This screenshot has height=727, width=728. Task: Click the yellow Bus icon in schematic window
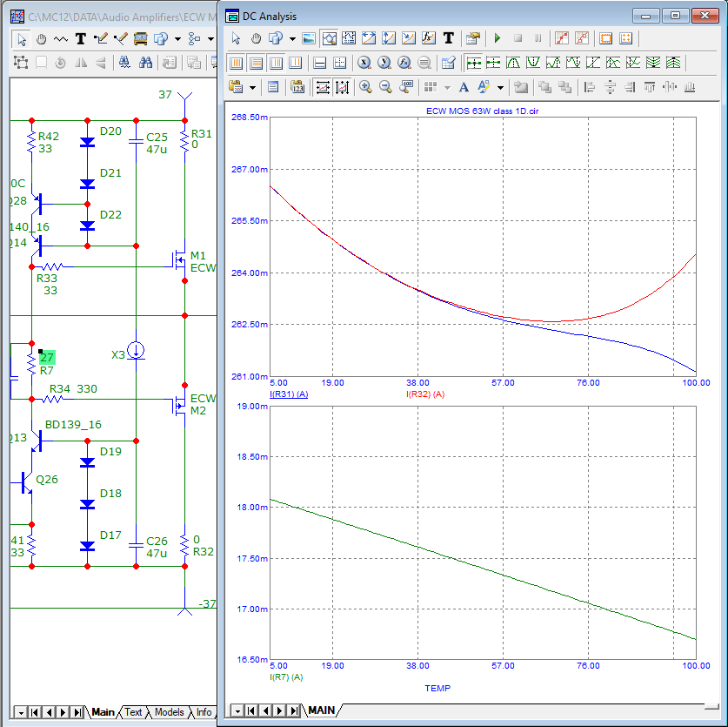(x=140, y=39)
